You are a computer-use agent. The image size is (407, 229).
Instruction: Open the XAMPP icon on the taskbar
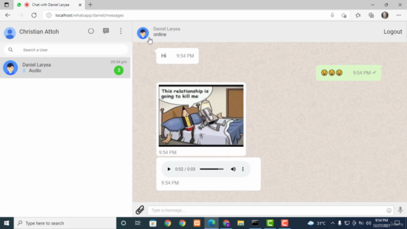point(197,223)
